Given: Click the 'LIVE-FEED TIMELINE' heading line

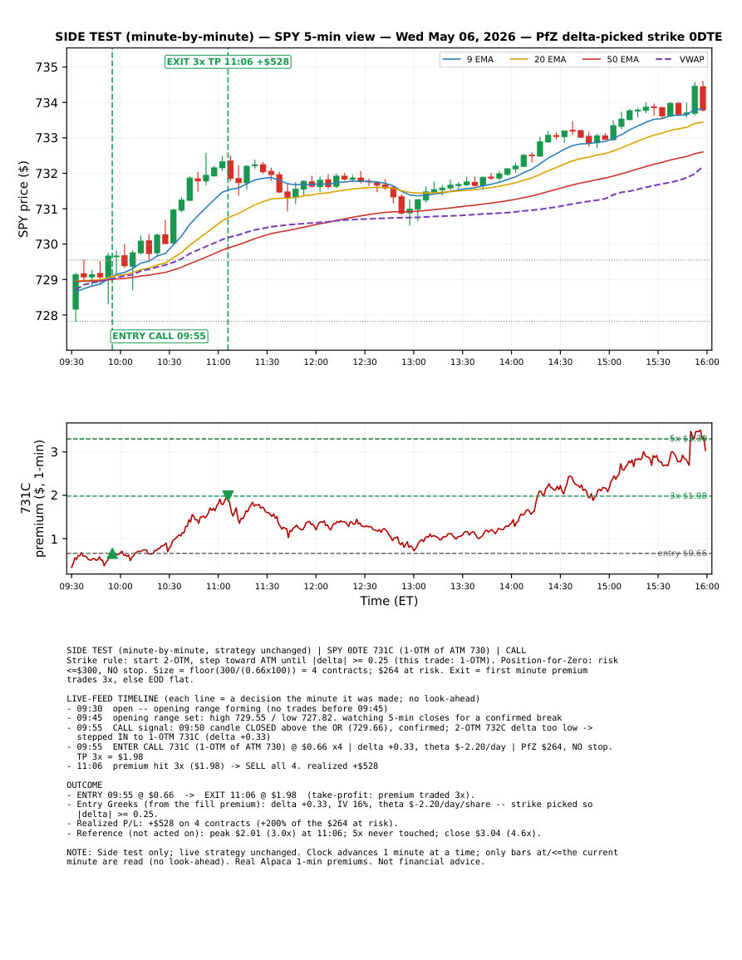Looking at the screenshot, I should (x=273, y=698).
